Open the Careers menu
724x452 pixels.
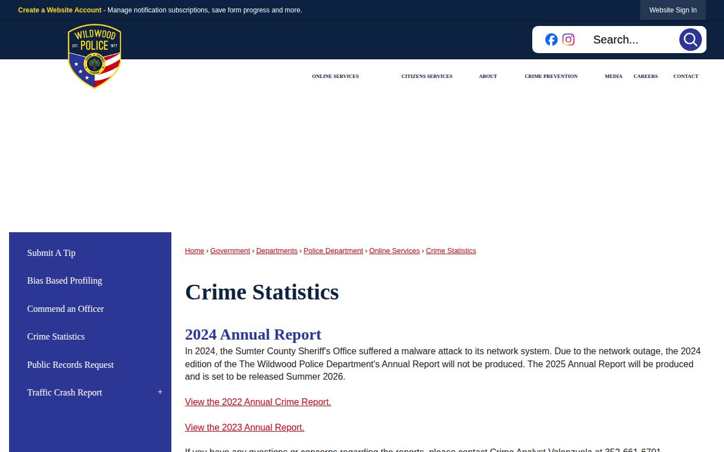pos(645,76)
